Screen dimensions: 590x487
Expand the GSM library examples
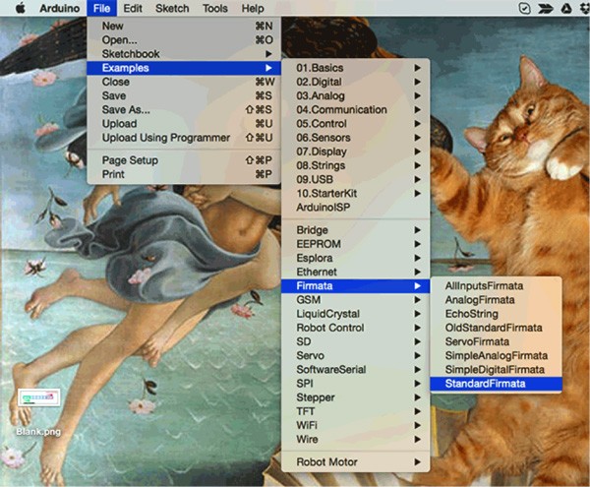[x=356, y=299]
